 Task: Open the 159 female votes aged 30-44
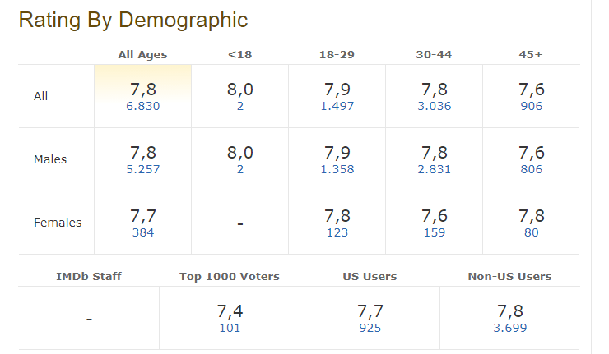(435, 232)
